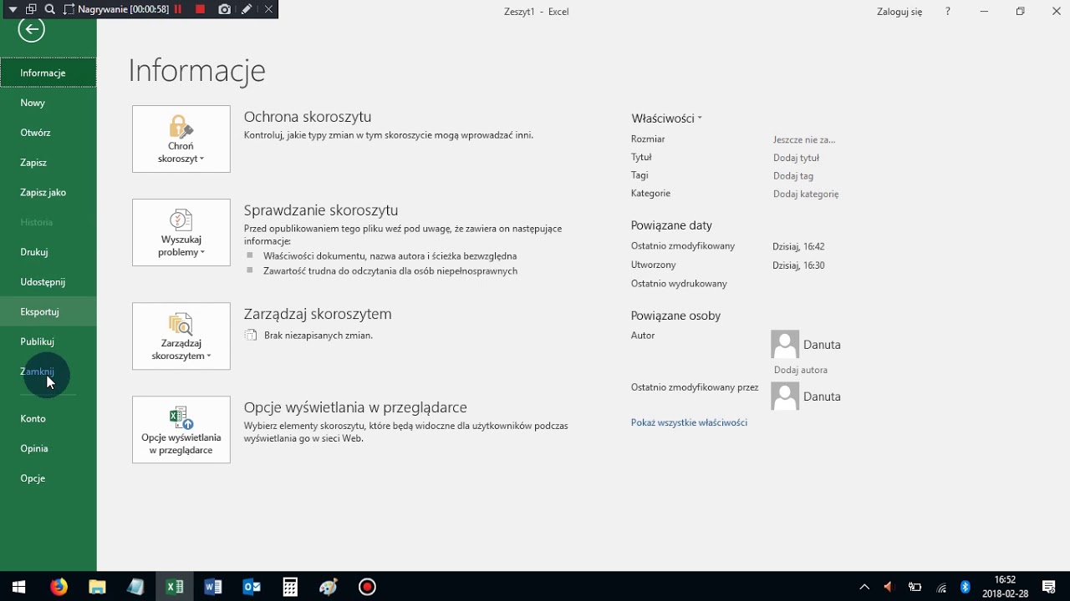Open Opcje settings
Viewport: 1070px width, 601px height.
click(x=48, y=478)
